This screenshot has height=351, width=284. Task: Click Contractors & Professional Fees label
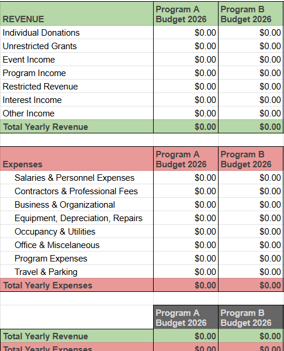(x=77, y=191)
